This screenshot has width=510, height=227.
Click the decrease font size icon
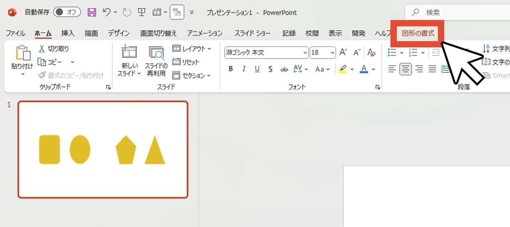[357, 52]
